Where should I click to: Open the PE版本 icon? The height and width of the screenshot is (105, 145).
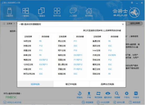[136, 95]
